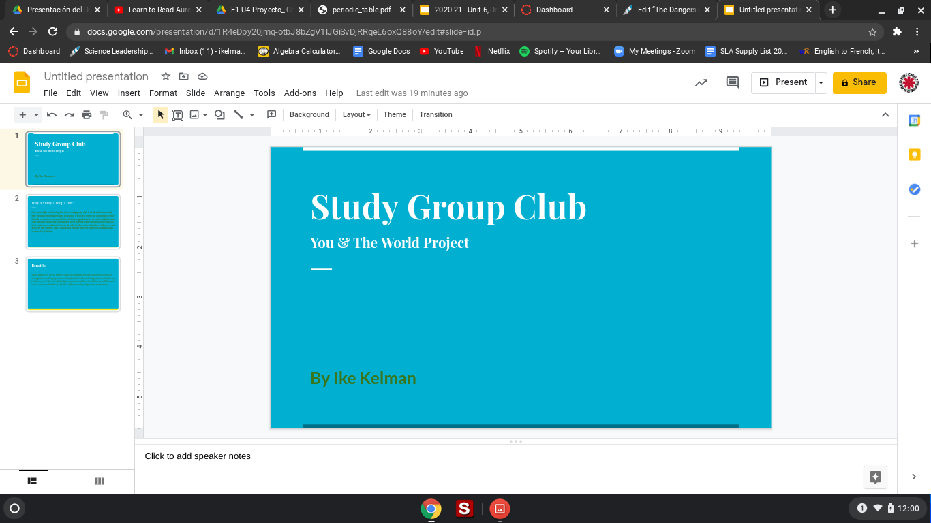This screenshot has width=931, height=523.
Task: Undo the last action
Action: tap(52, 115)
